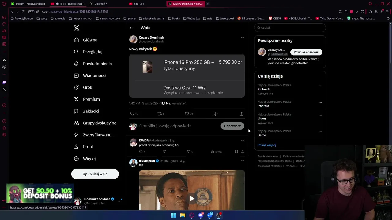Screen dimensions: 392x220
Task: Switch to the HI-FI Bujaj się tak tab
Action: click(x=68, y=4)
